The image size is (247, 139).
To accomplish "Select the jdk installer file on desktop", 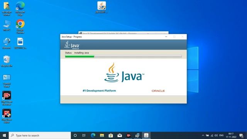I will pyautogui.click(x=102, y=7).
